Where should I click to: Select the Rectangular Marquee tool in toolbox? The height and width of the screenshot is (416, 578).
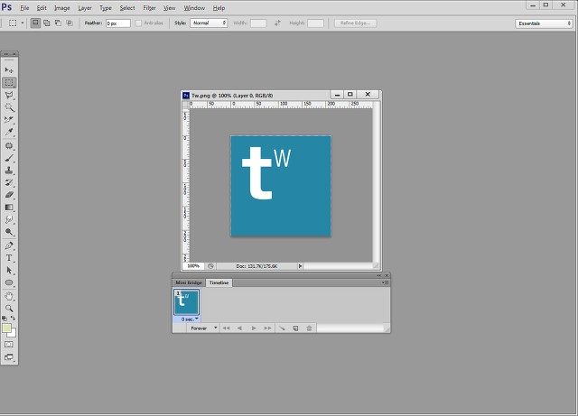pyautogui.click(x=9, y=82)
